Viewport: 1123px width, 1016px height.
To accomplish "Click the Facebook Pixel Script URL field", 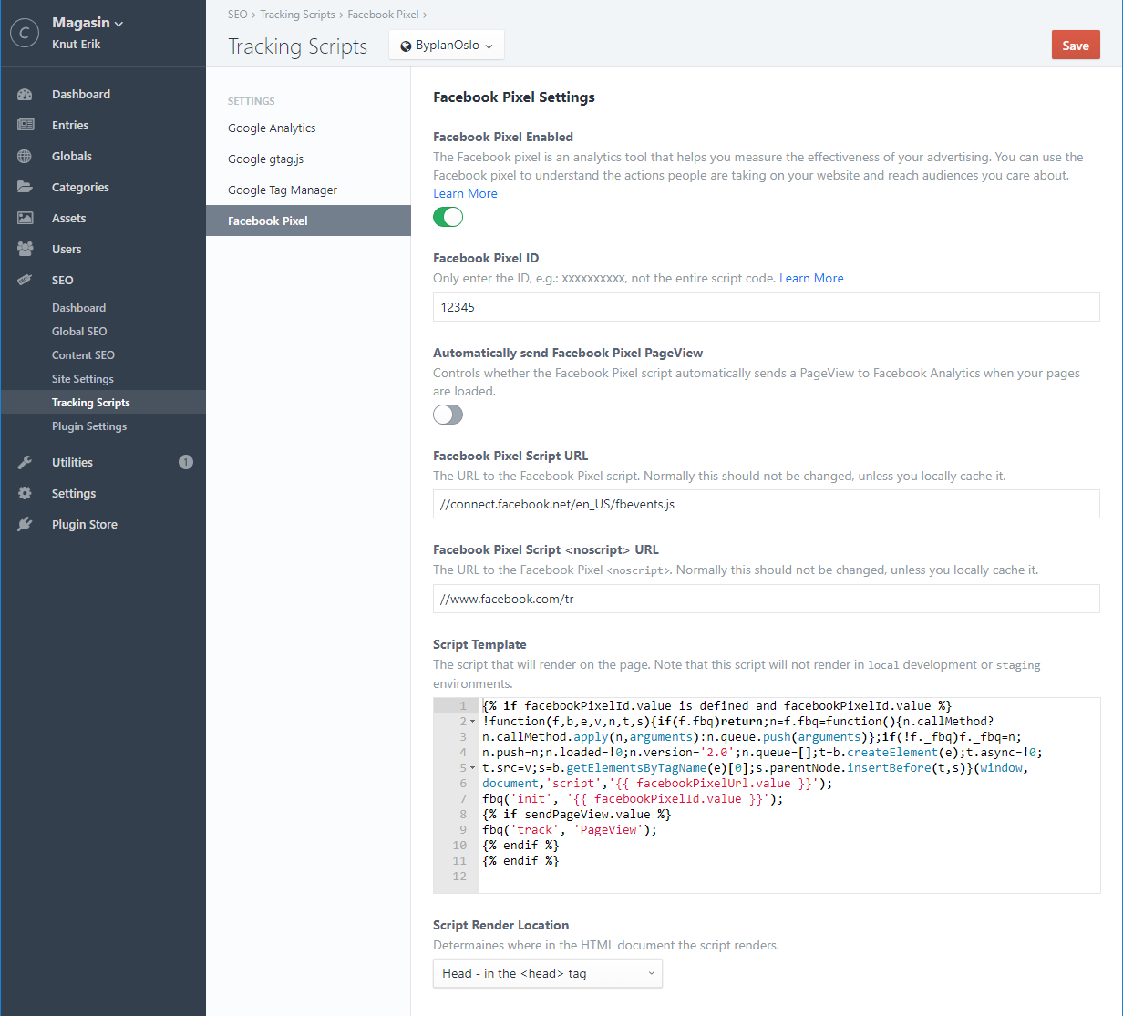I will pyautogui.click(x=767, y=504).
